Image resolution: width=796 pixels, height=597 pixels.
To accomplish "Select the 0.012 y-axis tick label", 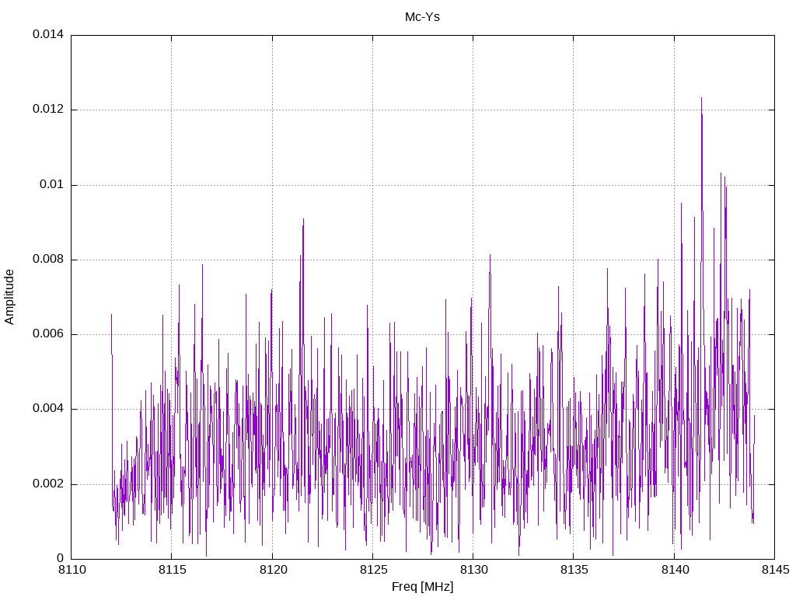I will tap(47, 110).
